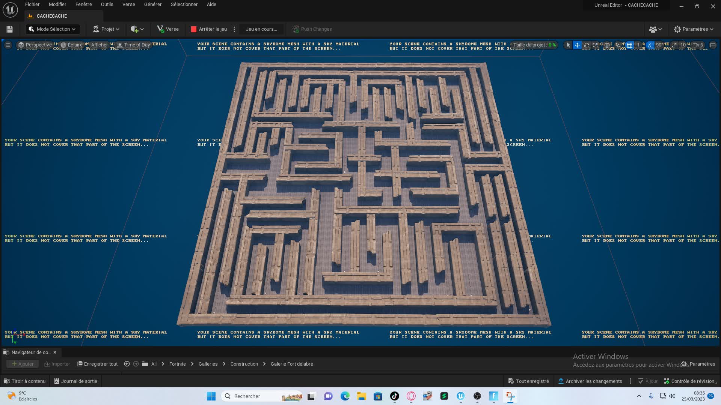This screenshot has width=721, height=405.
Task: Open the Fichier menu
Action: pos(32,4)
